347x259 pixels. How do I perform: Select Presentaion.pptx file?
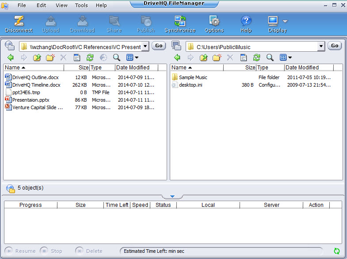pyautogui.click(x=31, y=100)
